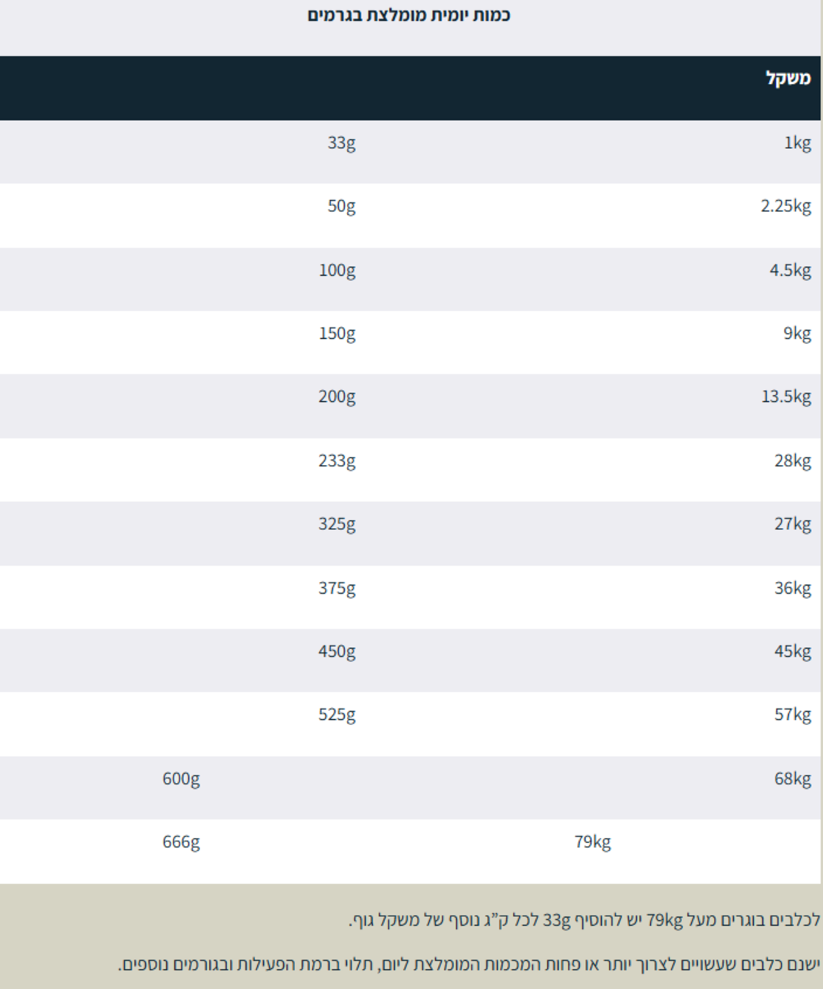This screenshot has height=989, width=823.
Task: Click the 525g daily amount value
Action: [337, 715]
